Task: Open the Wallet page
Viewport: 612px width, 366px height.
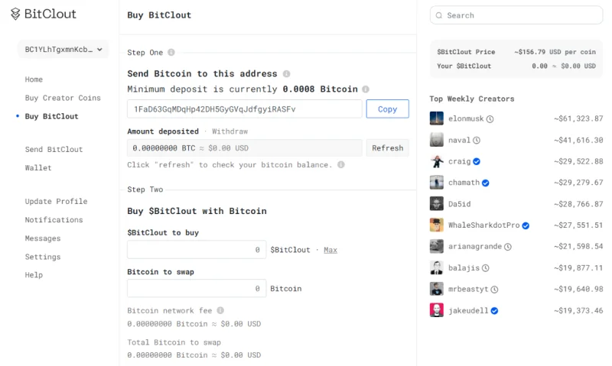Action: [x=38, y=168]
